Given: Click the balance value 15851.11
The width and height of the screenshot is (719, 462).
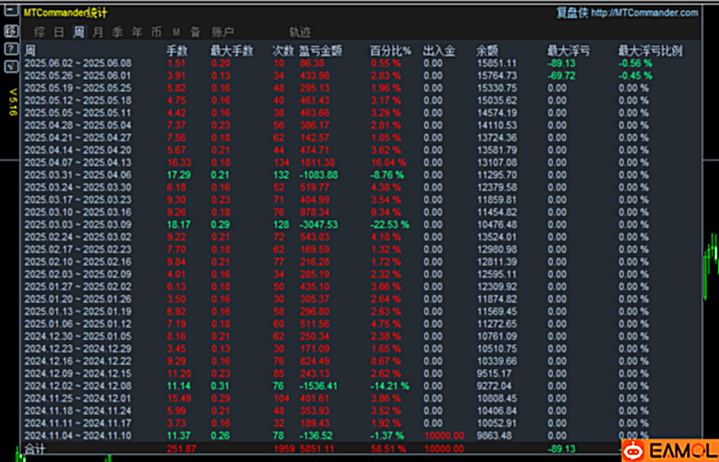Looking at the screenshot, I should (x=497, y=63).
